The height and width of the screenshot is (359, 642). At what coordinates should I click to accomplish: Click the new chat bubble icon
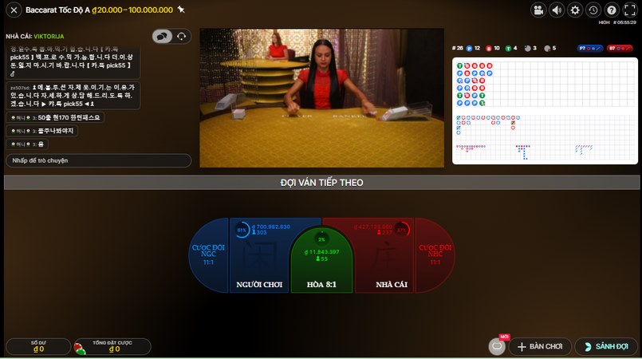tap(497, 346)
